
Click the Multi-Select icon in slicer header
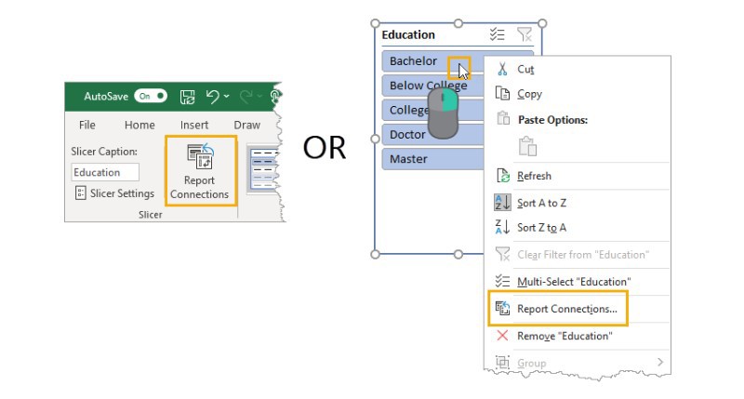(497, 34)
